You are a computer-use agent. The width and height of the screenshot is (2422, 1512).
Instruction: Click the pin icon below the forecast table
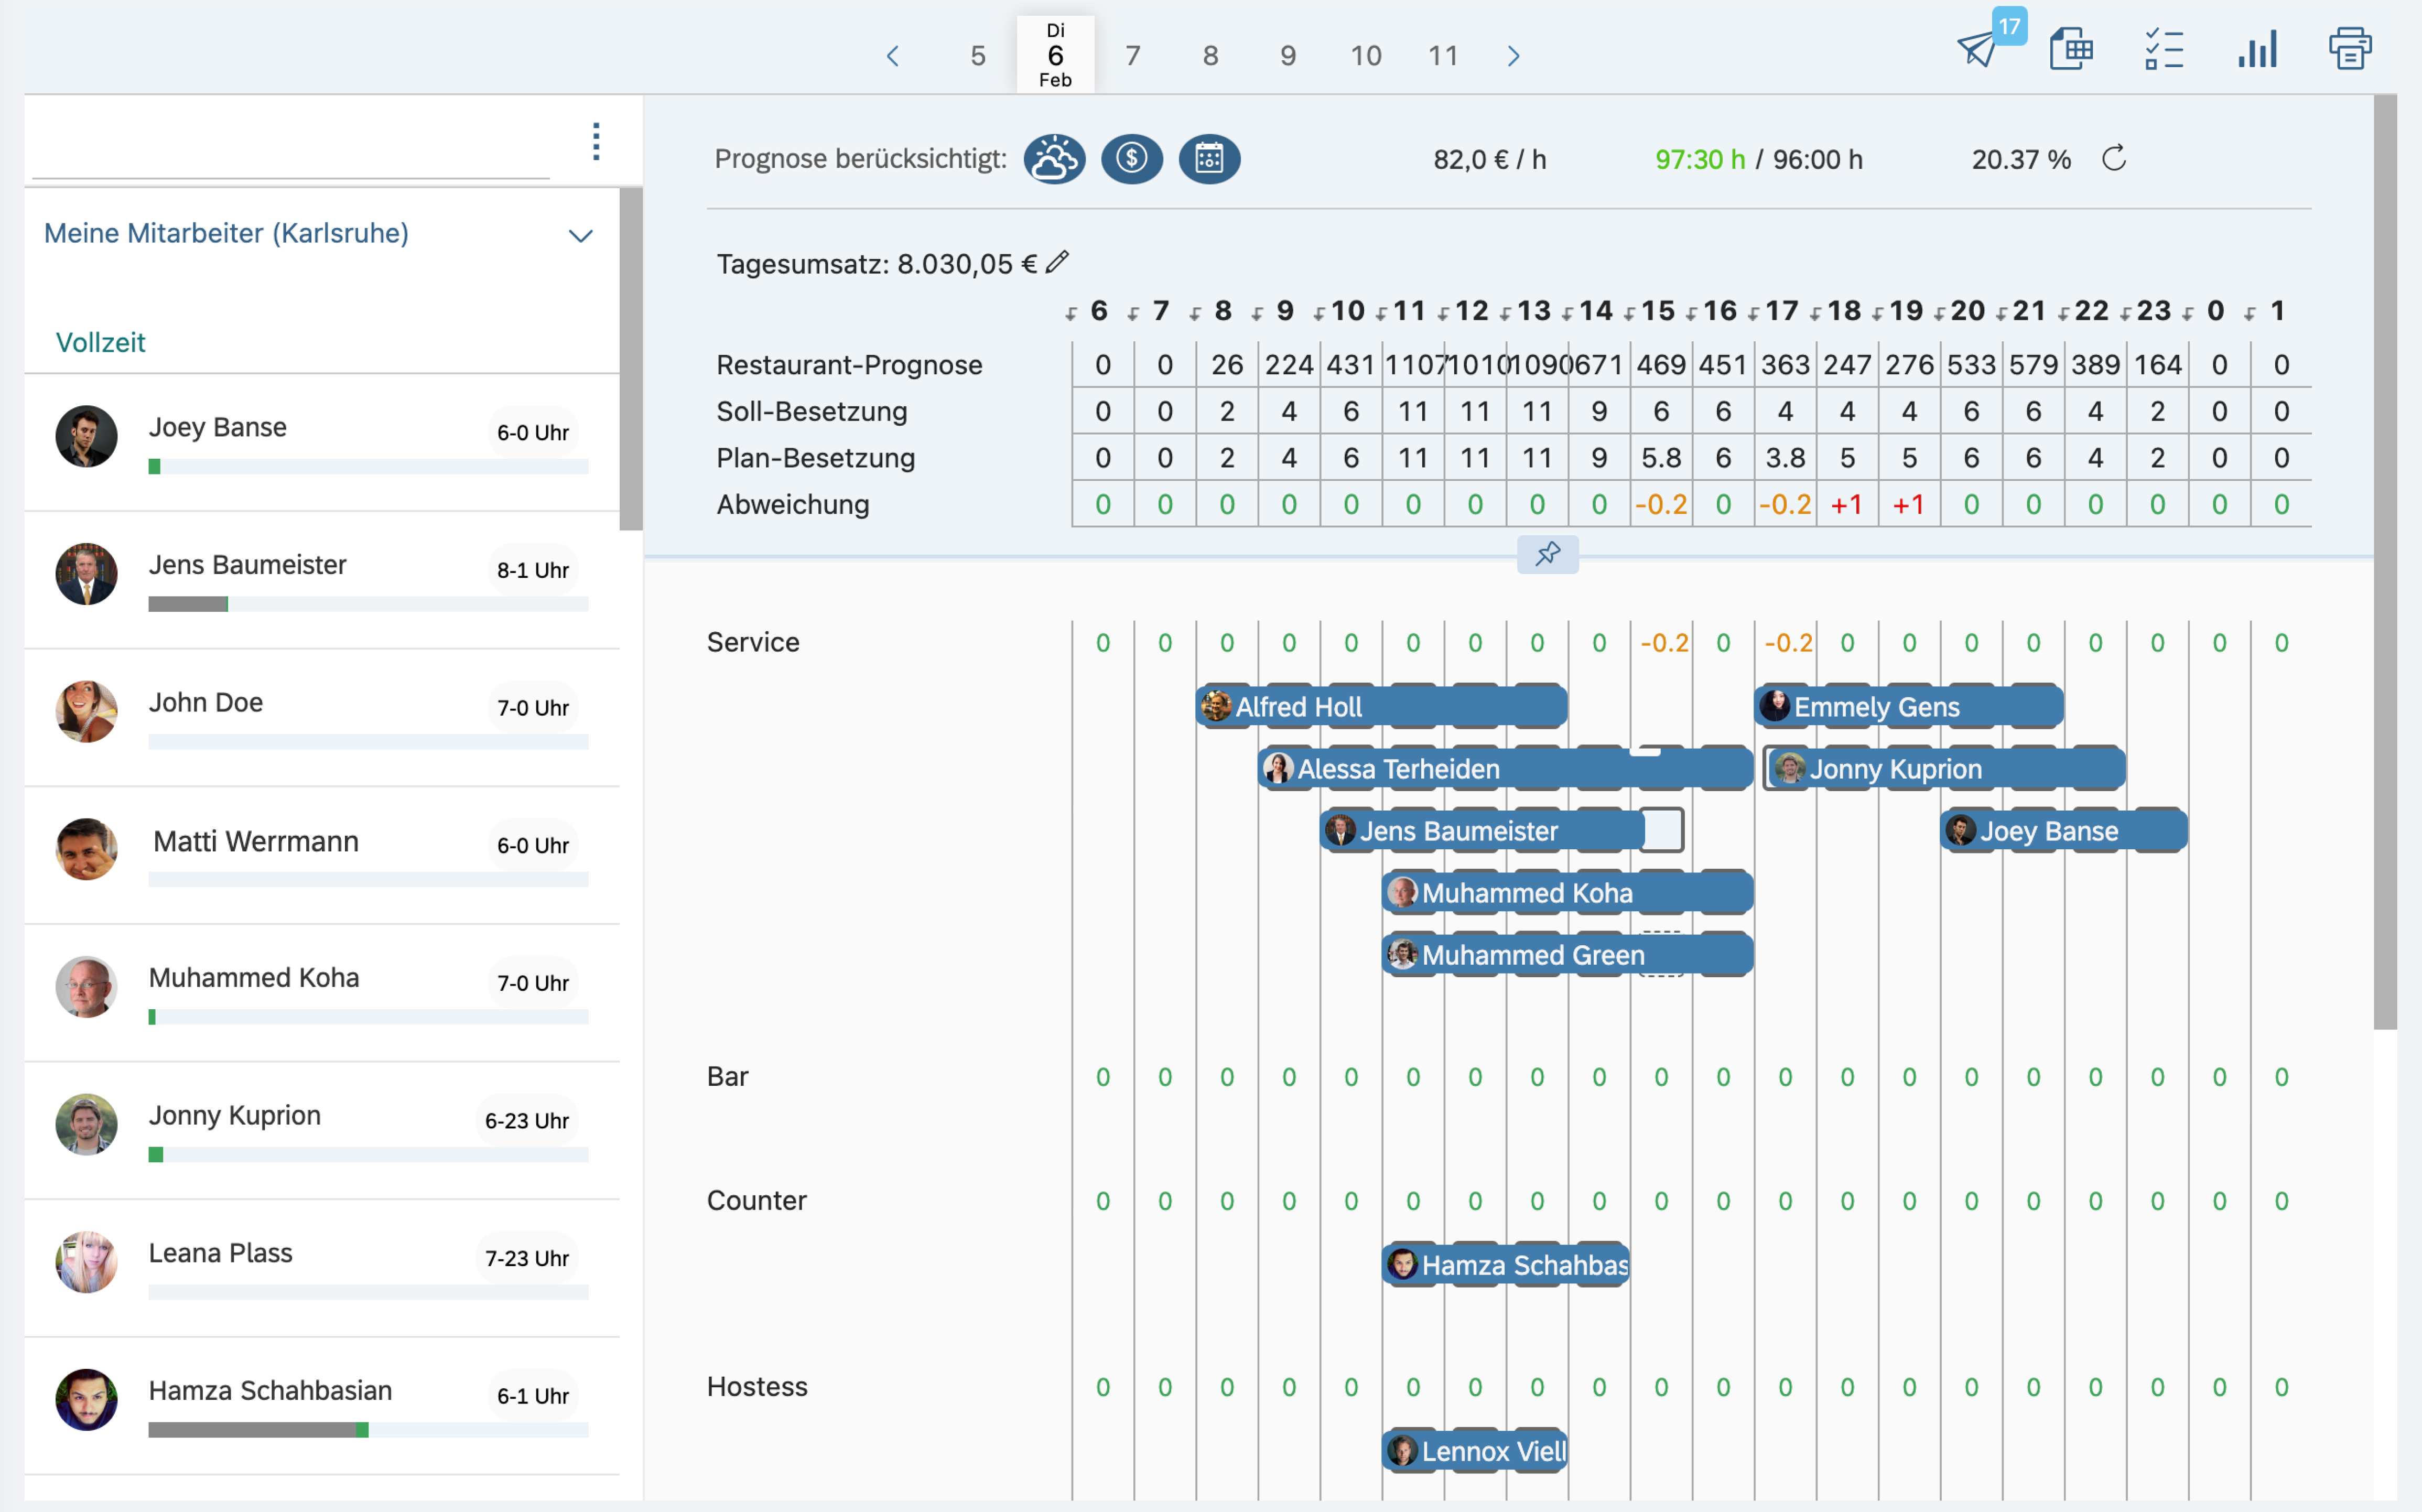[x=1547, y=554]
